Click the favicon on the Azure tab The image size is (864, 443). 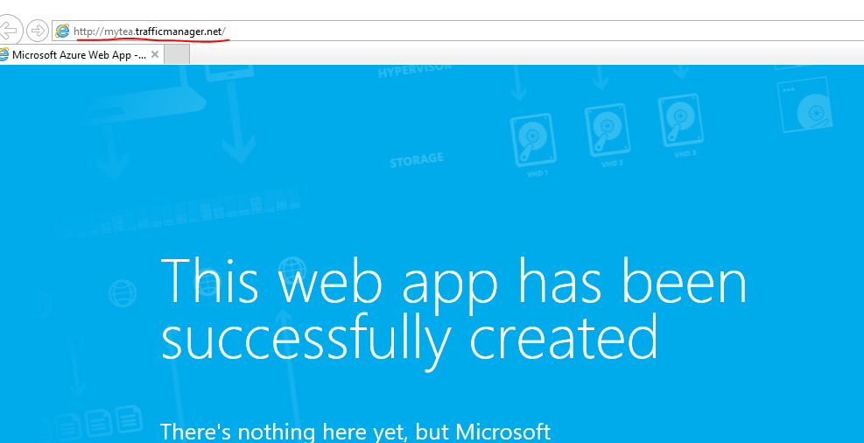click(4, 54)
